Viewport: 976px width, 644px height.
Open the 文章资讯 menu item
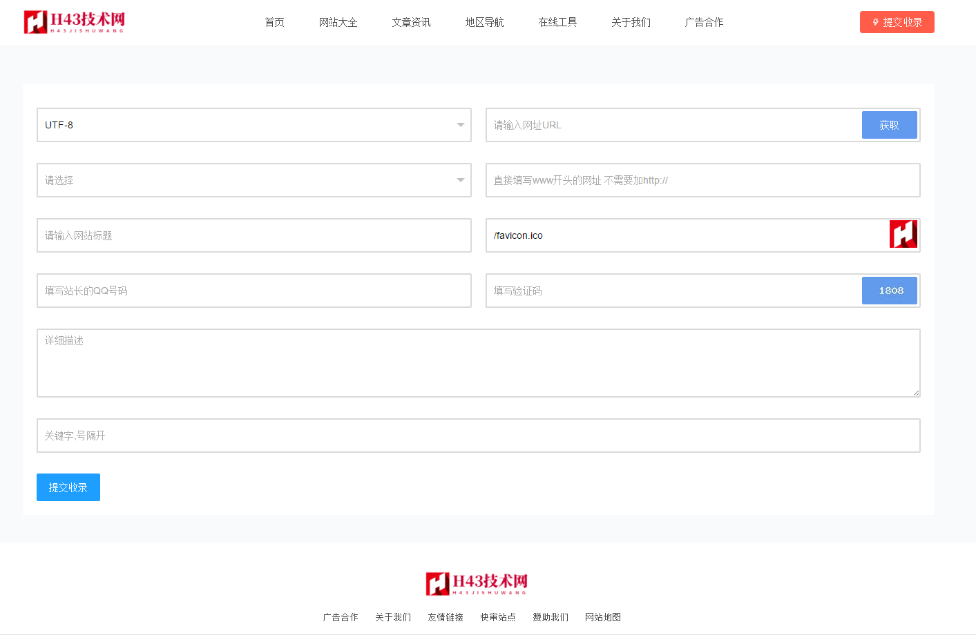click(x=411, y=22)
